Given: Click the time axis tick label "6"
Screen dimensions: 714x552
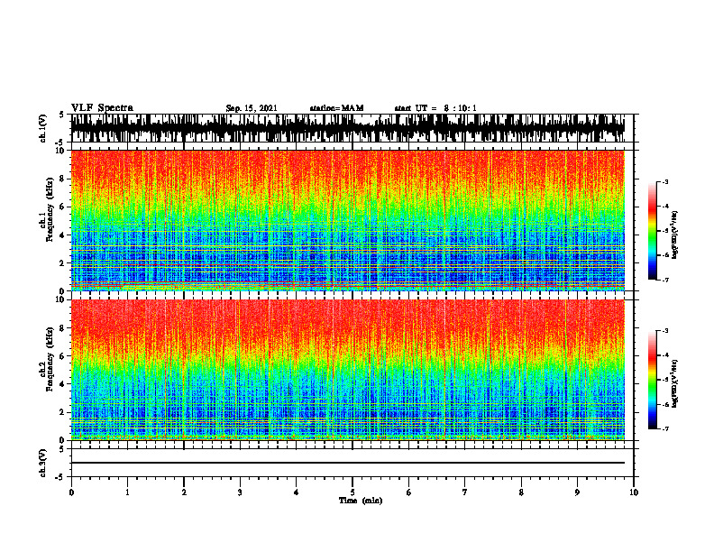Looking at the screenshot, I should coord(408,492).
